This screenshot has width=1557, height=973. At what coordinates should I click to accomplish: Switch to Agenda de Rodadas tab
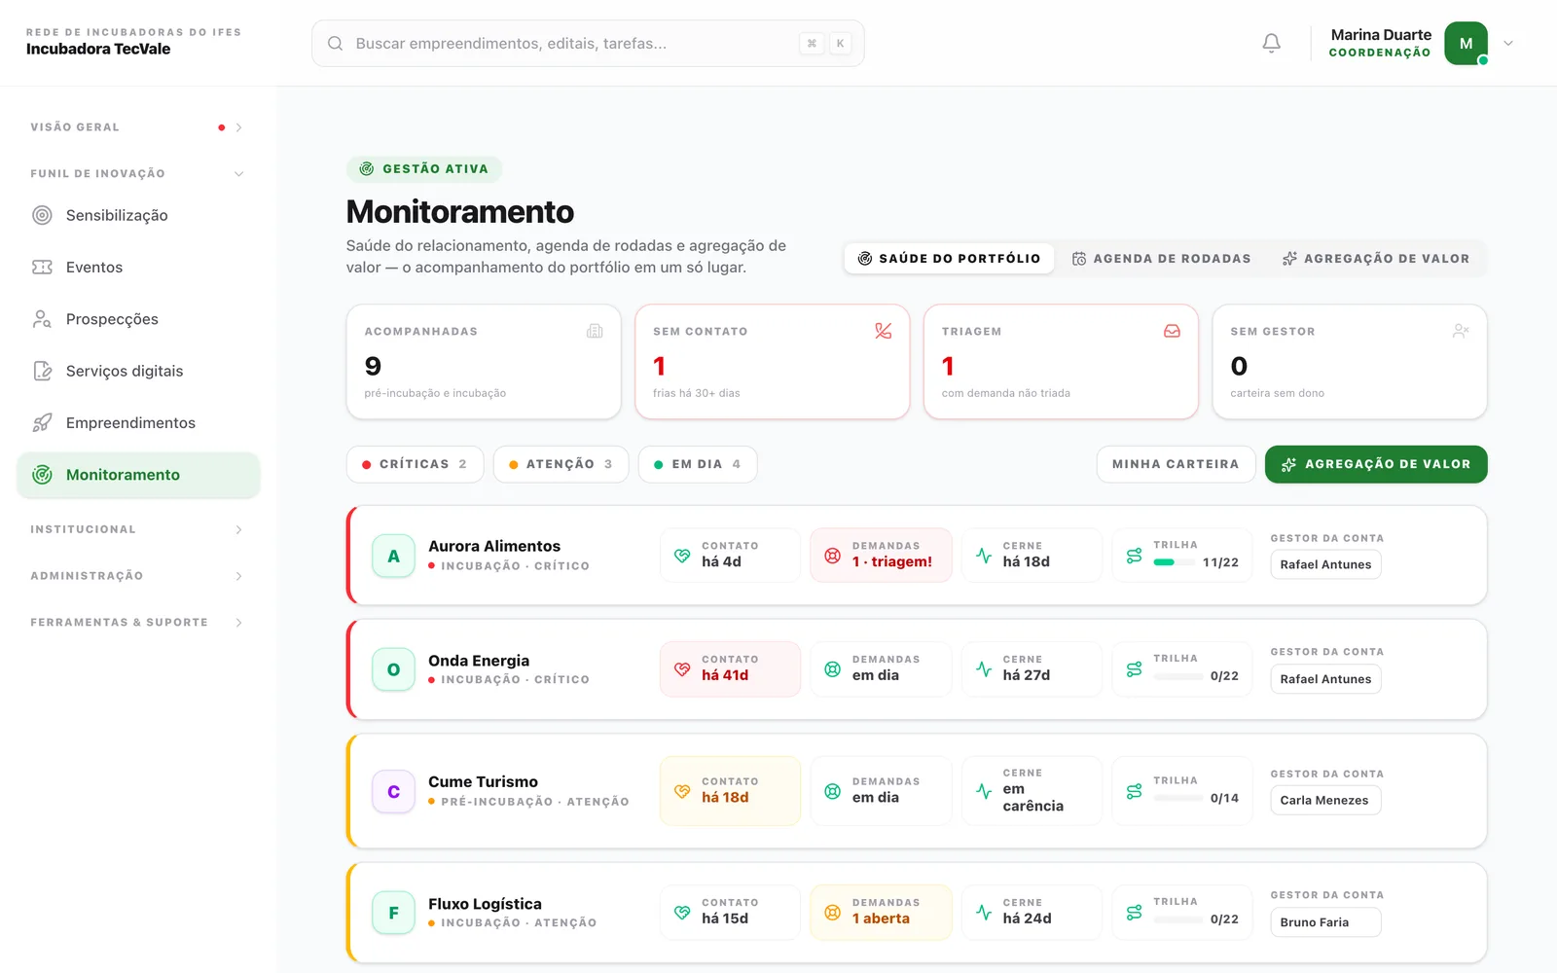coord(1161,258)
